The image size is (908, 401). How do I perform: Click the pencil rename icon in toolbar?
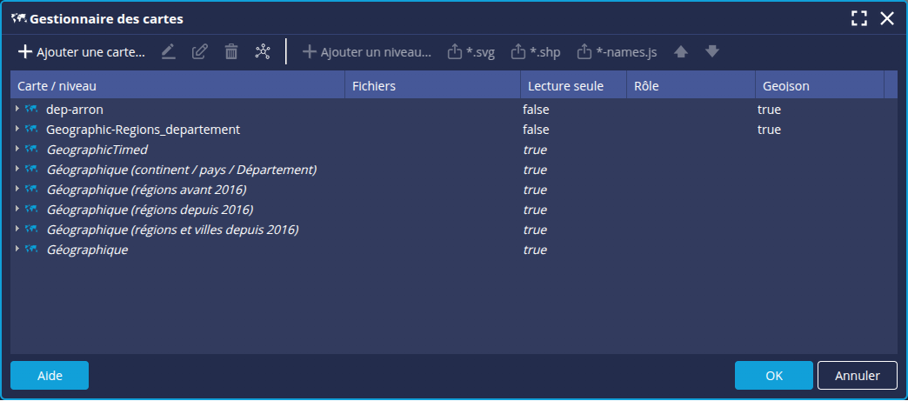[x=169, y=52]
